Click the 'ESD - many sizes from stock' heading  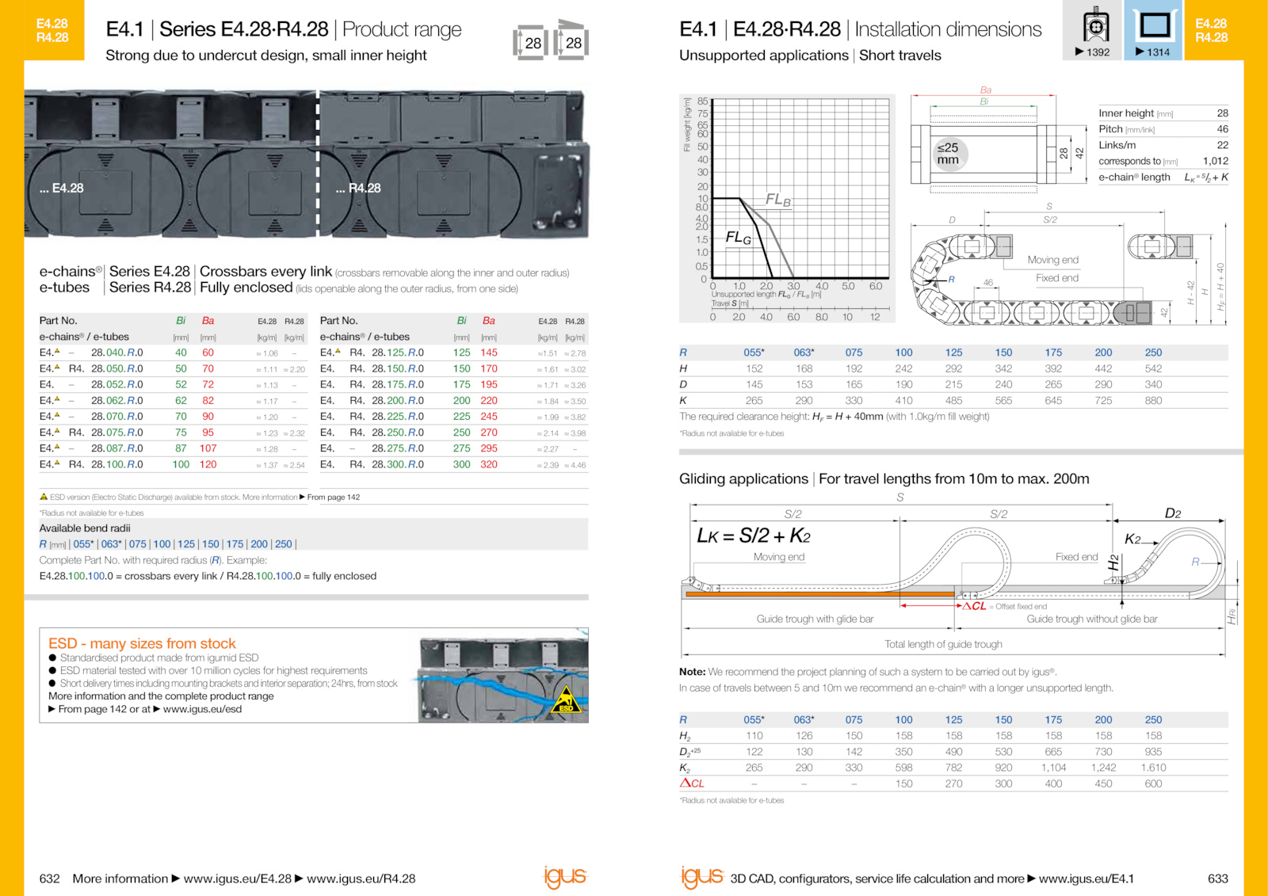click(143, 643)
